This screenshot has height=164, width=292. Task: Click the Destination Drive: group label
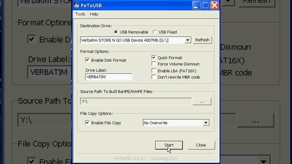pos(96,26)
